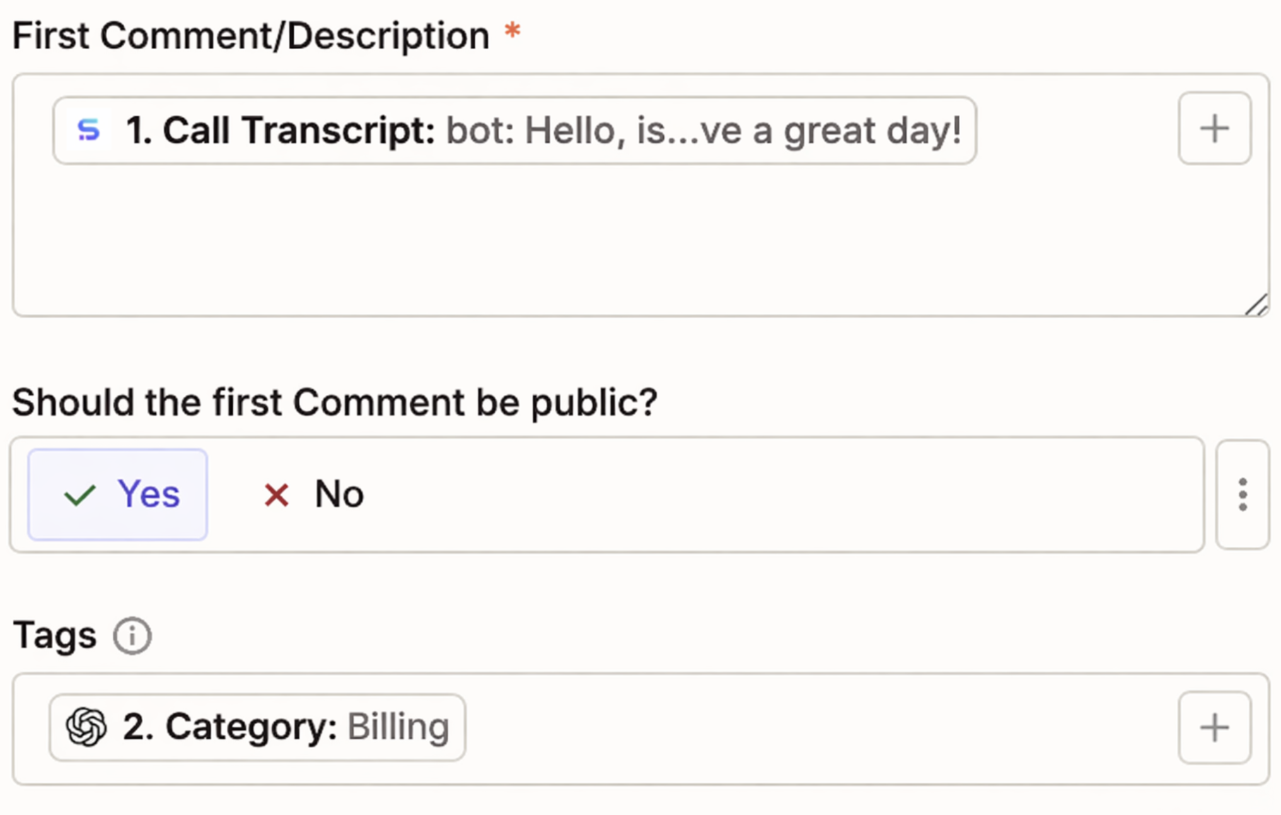Viewport: 1281px width, 815px height.
Task: Click the red X icon beside No
Action: (x=275, y=495)
